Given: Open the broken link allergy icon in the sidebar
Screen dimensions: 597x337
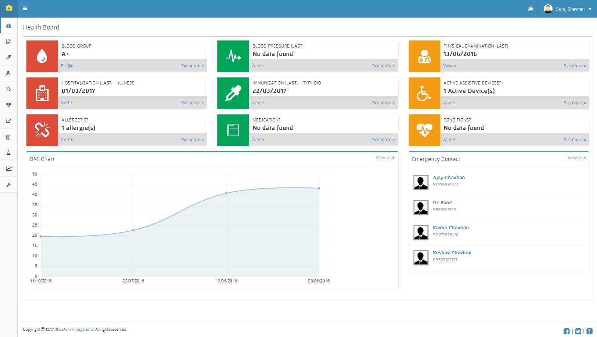Looking at the screenshot, I should 8,89.
